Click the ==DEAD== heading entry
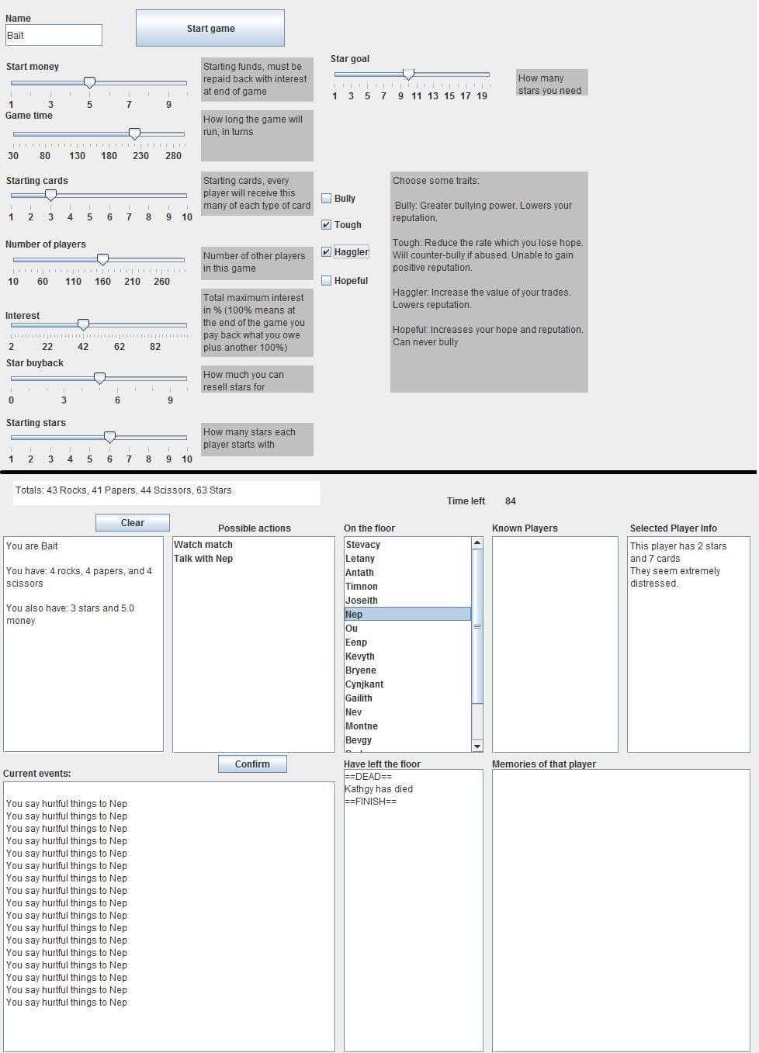 369,777
